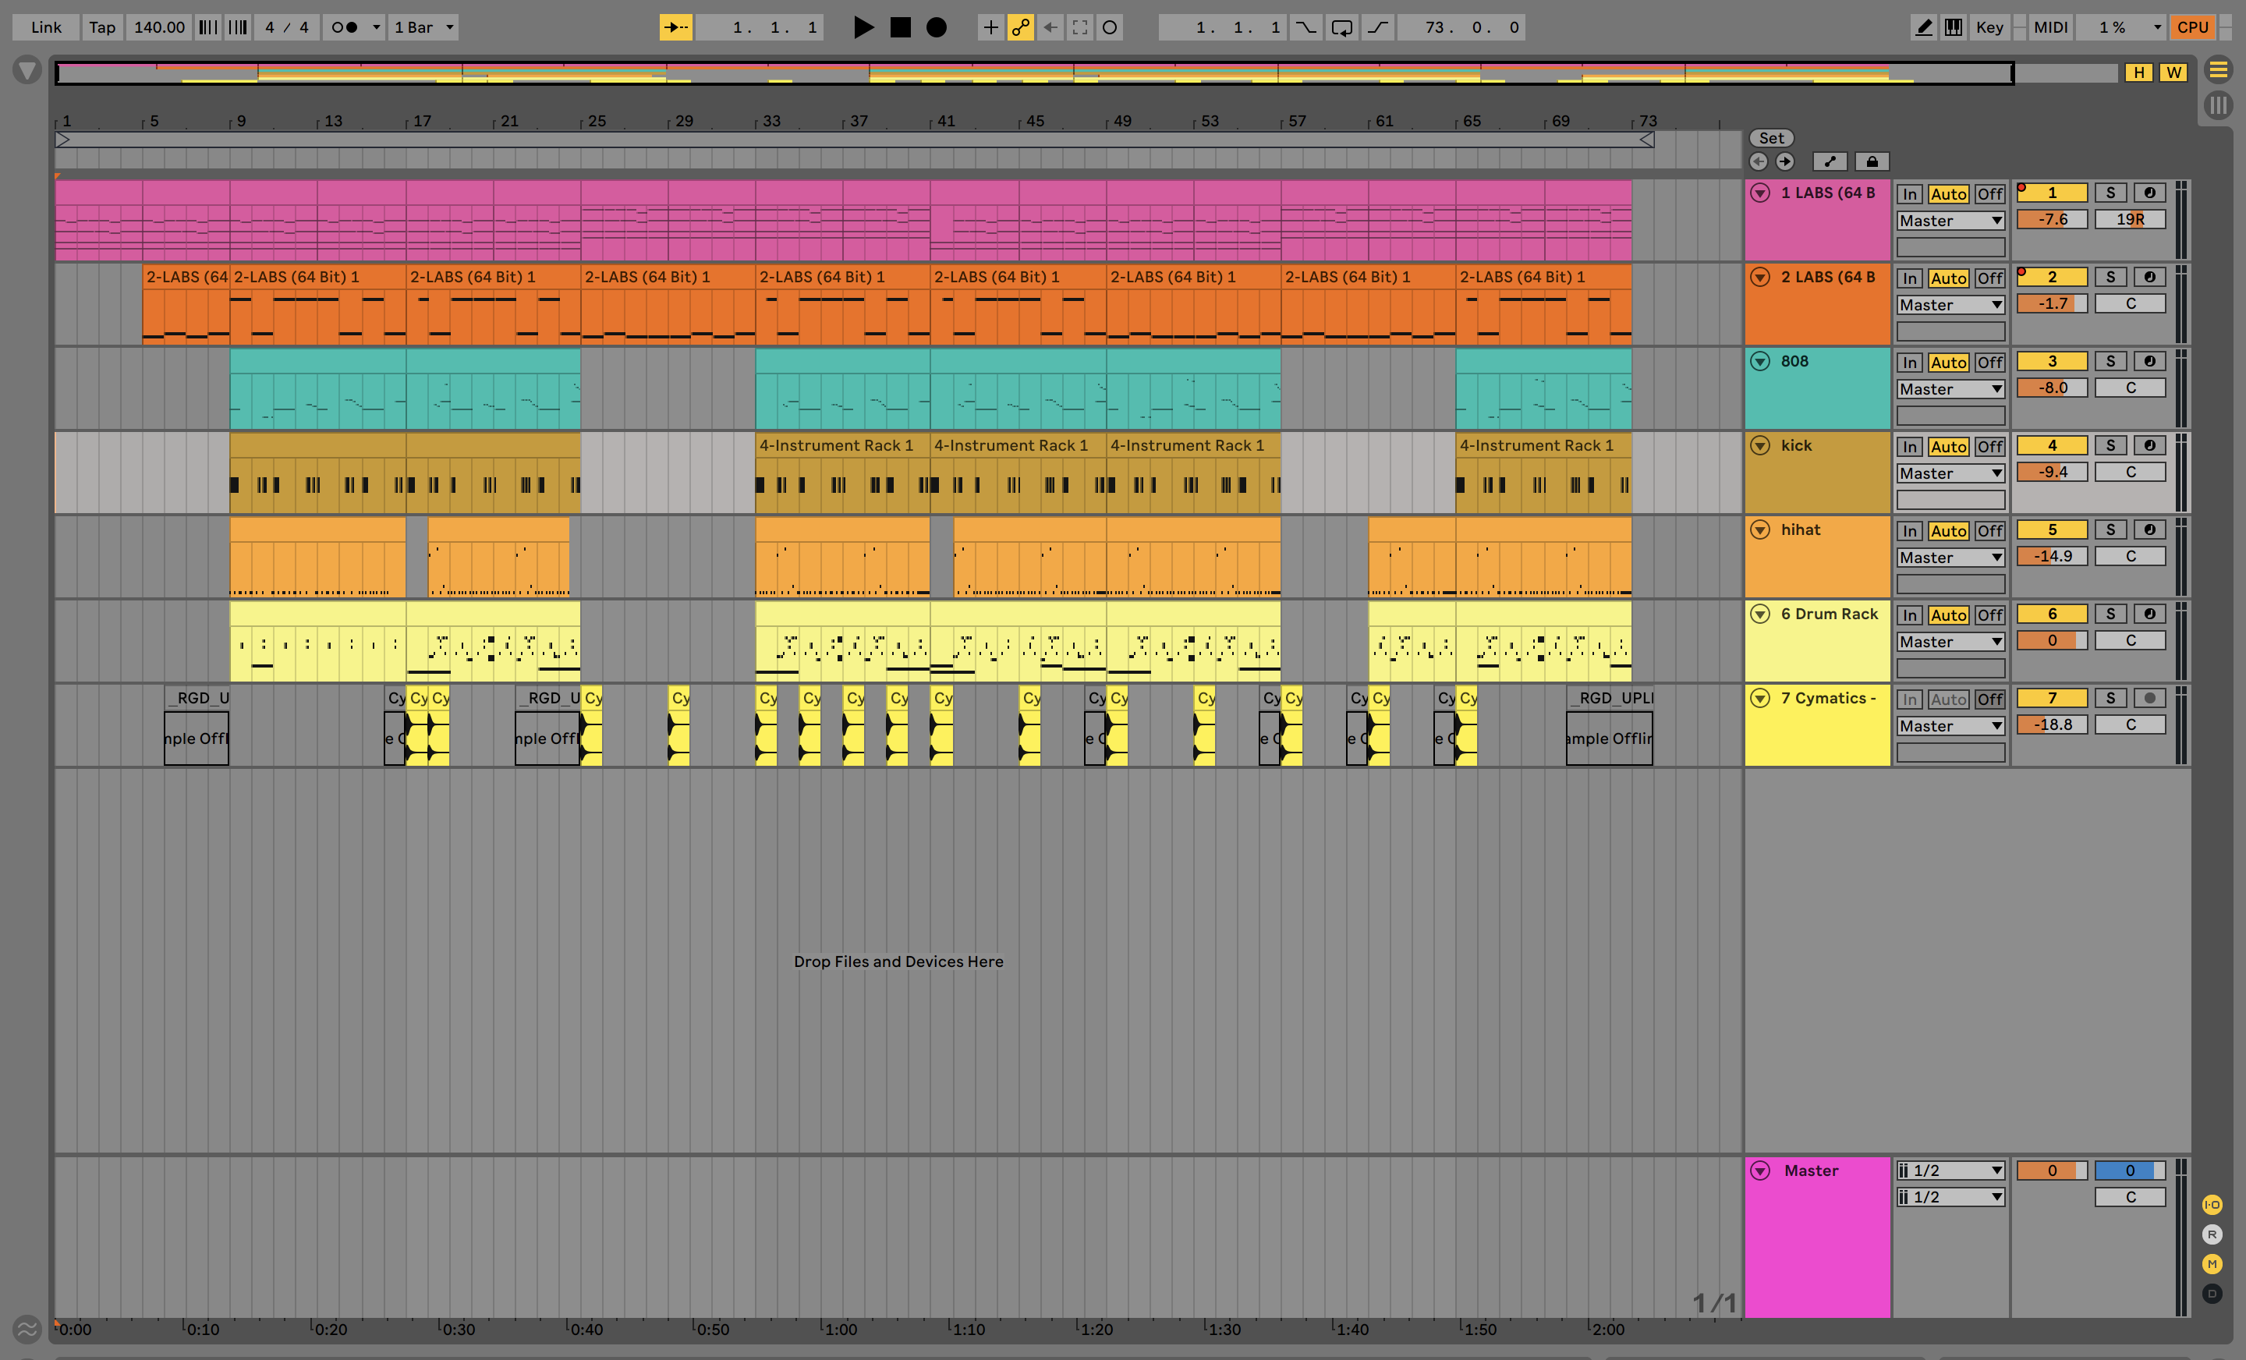Enable the Loop switch
The width and height of the screenshot is (2246, 1360).
click(1341, 27)
